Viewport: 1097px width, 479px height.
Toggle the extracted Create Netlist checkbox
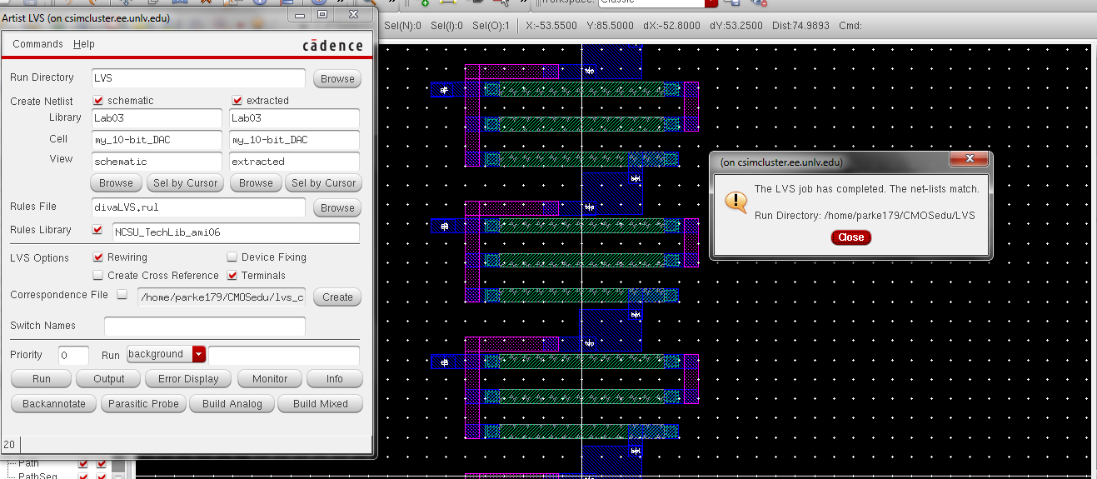(237, 100)
